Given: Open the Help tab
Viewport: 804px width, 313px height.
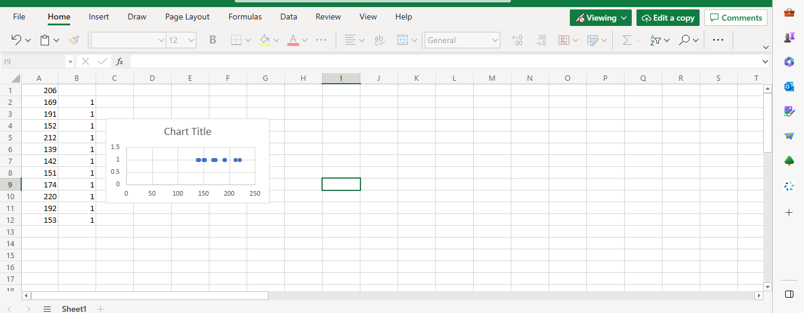Looking at the screenshot, I should click(x=404, y=17).
